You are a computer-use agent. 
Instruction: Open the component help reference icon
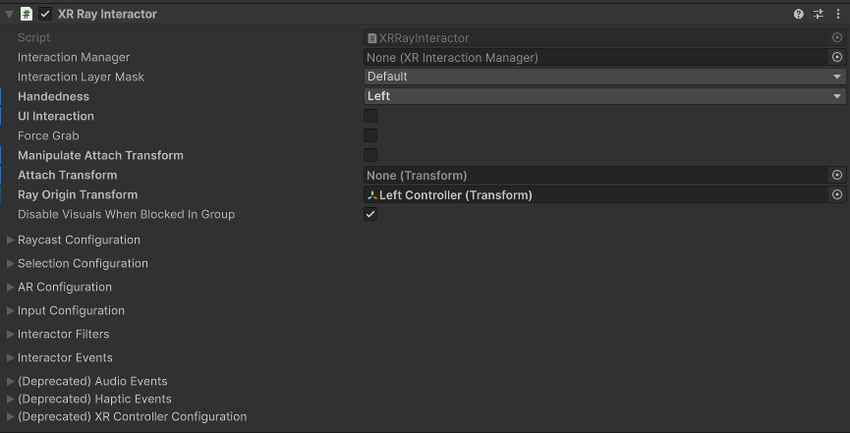tap(799, 14)
